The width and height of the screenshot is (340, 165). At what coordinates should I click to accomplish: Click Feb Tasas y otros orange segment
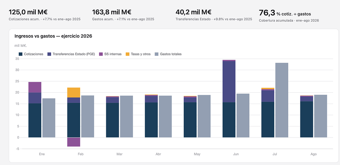(74, 93)
